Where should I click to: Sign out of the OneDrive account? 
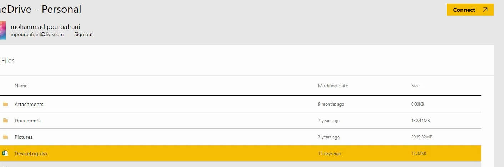pyautogui.click(x=84, y=35)
